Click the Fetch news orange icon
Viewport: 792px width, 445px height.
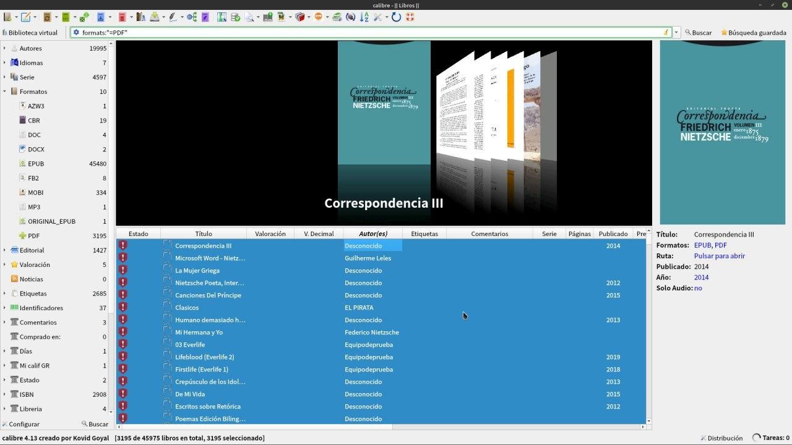tap(319, 17)
